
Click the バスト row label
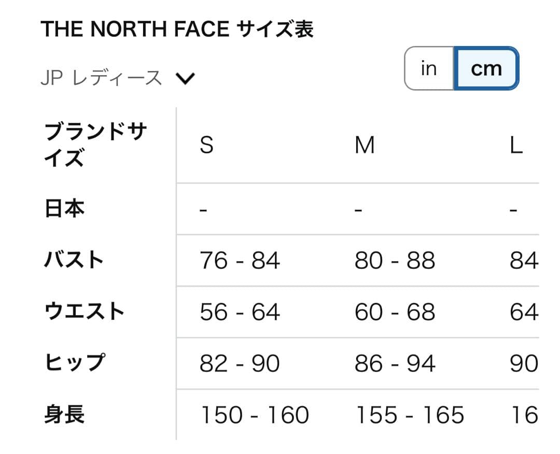click(x=73, y=260)
